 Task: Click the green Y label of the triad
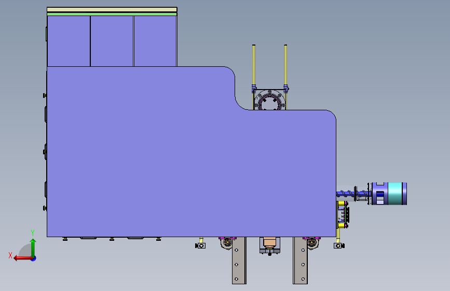[x=33, y=232]
